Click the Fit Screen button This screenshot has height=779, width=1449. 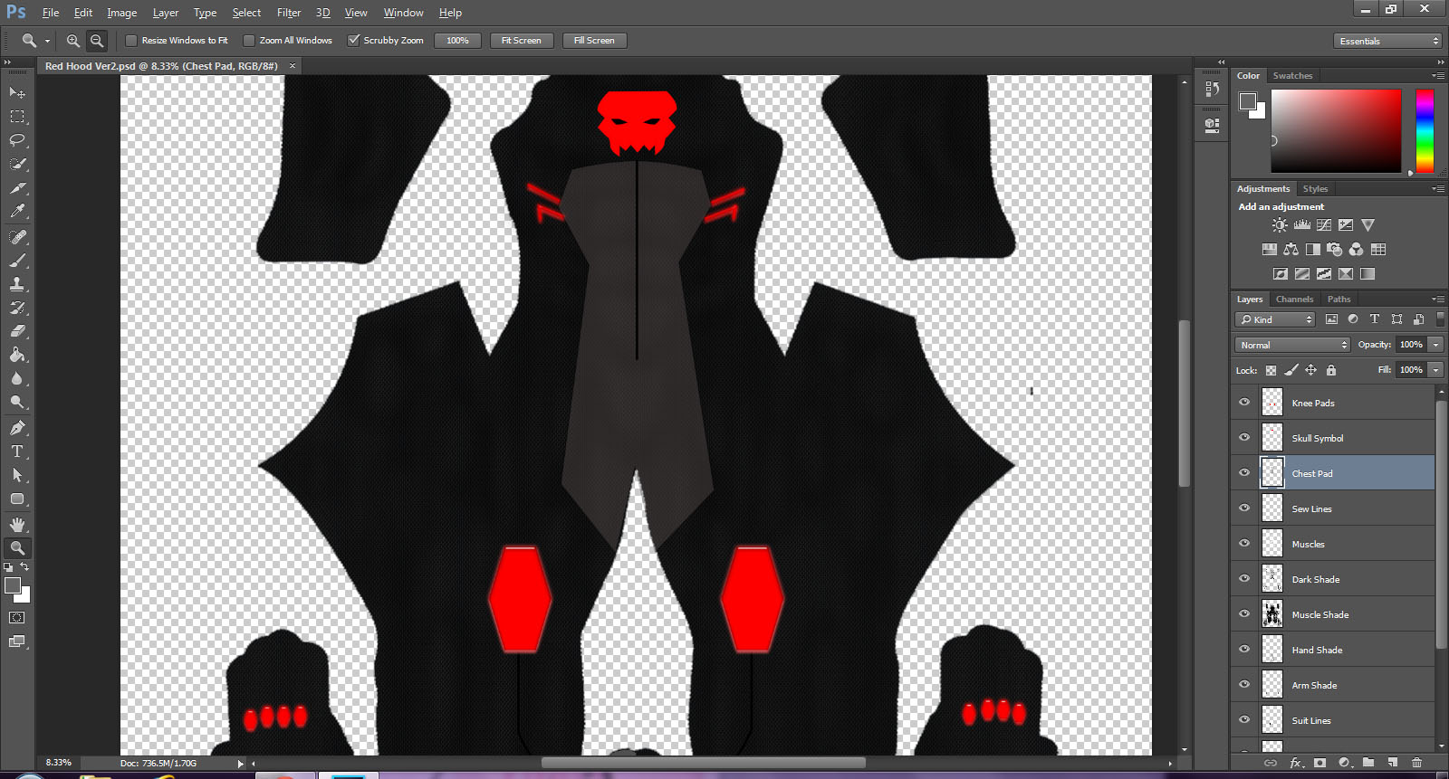[x=522, y=41]
